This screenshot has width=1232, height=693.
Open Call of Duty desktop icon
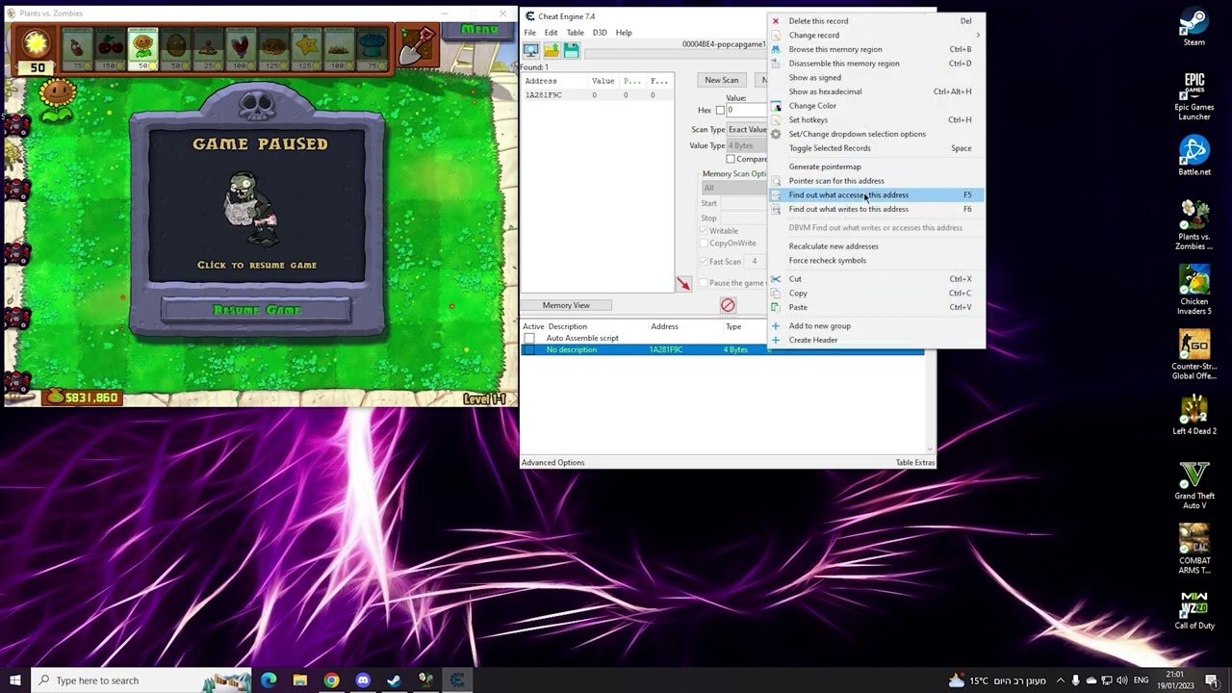pos(1194,610)
